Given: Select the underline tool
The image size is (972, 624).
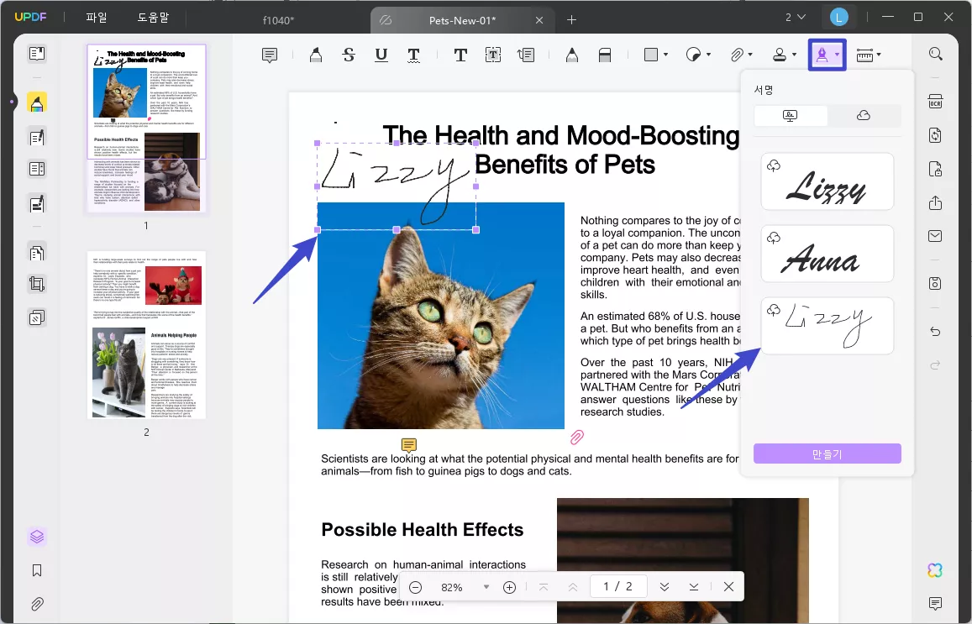Looking at the screenshot, I should 381,55.
